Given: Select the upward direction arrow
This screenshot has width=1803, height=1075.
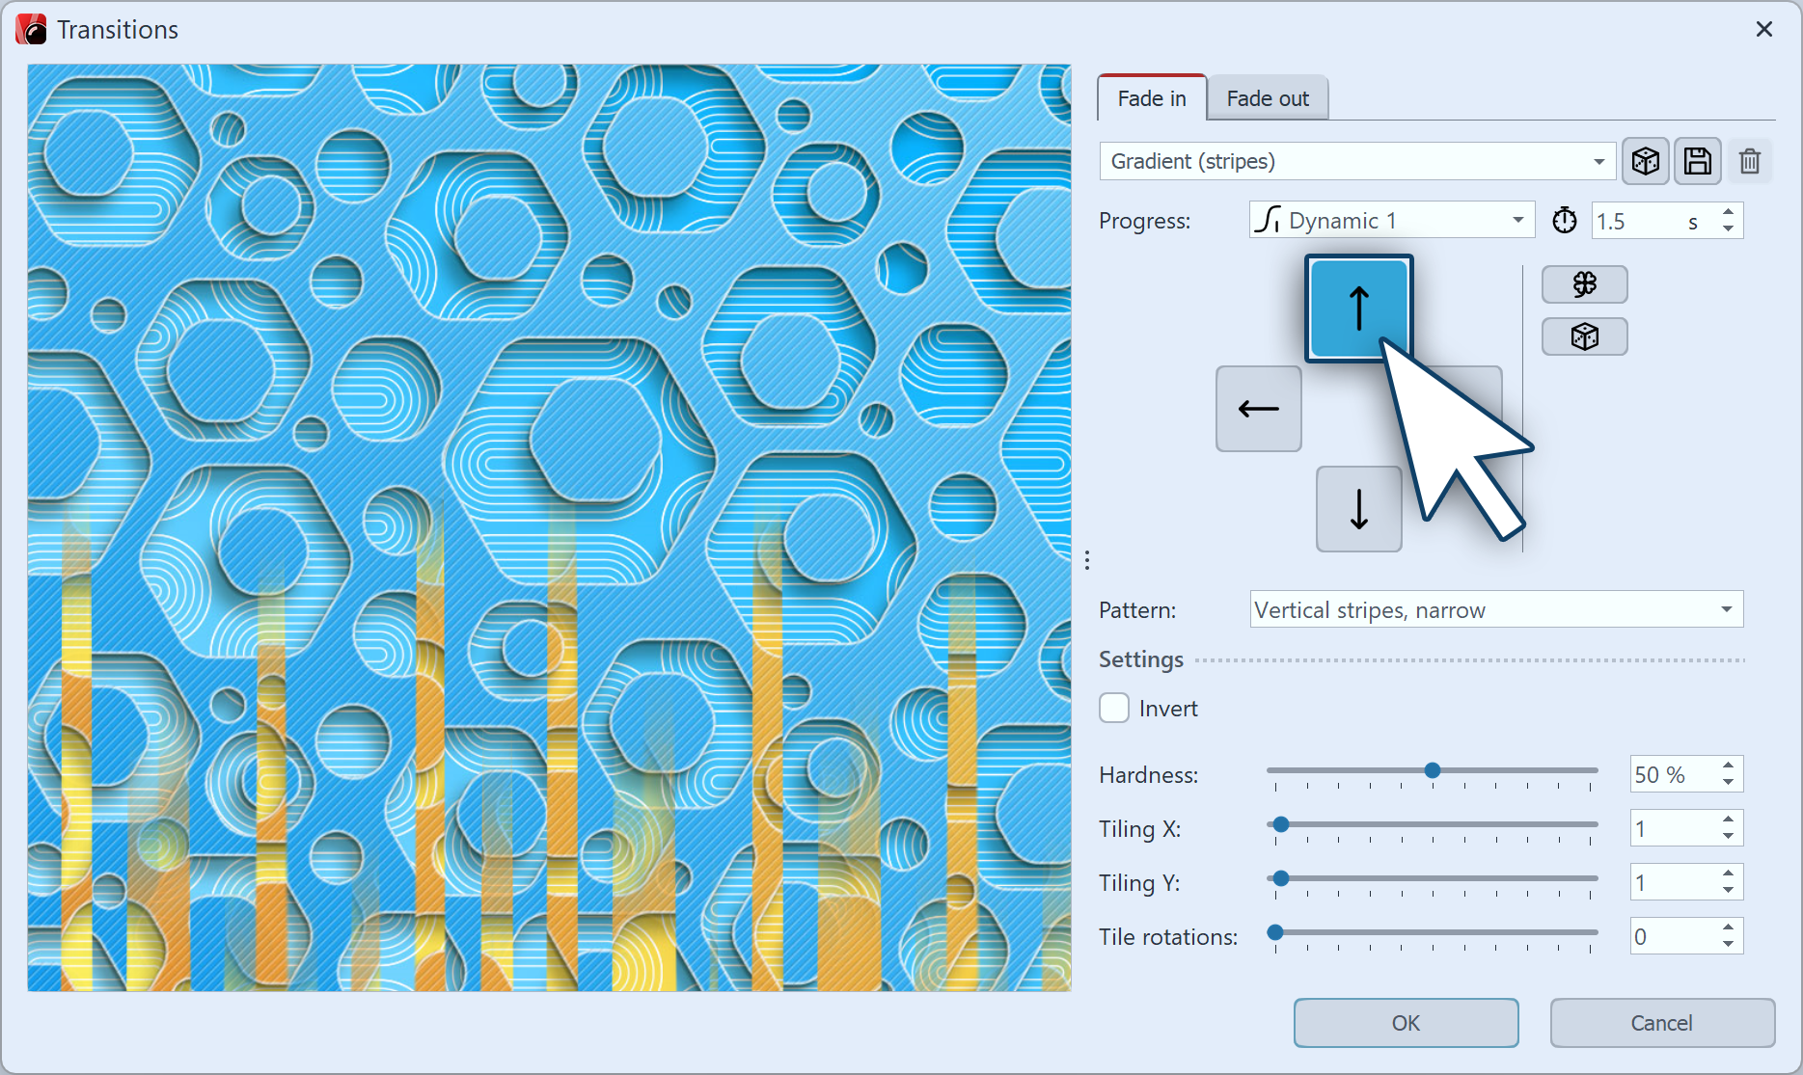Looking at the screenshot, I should (x=1358, y=309).
